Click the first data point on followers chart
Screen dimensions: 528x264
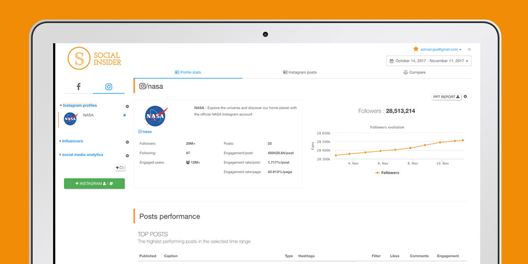[335, 155]
